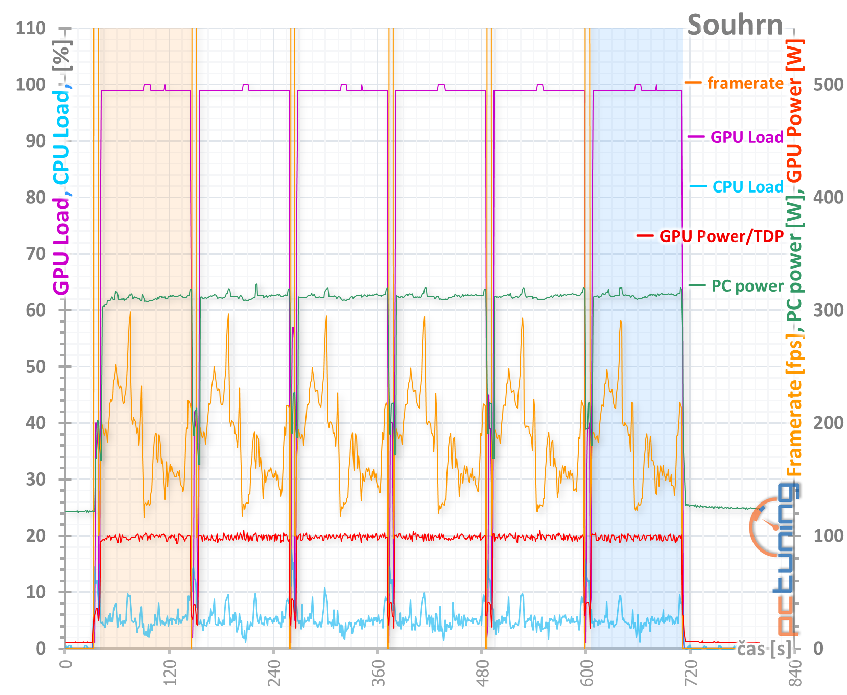Image resolution: width=847 pixels, height=695 pixels.
Task: Click the 'čas [s]' time axis label
Action: [x=764, y=649]
